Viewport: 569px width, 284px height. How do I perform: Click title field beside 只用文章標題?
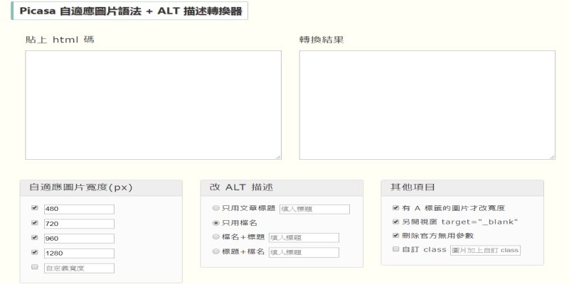pos(314,209)
